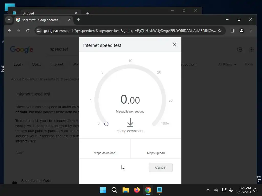Select the Ookla filter chip
The height and width of the screenshot is (196, 262).
coord(37,64)
